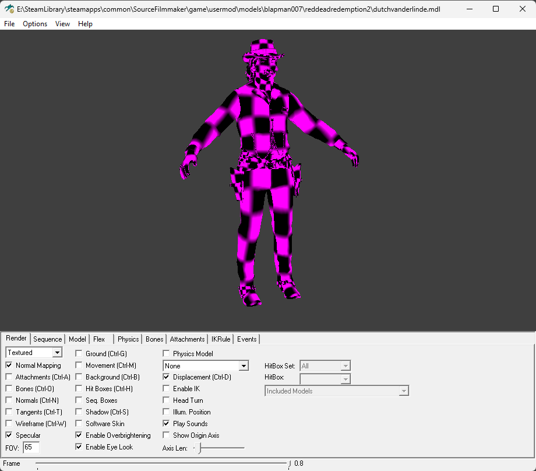
Task: Expand the Included Models dropdown
Action: [x=337, y=391]
